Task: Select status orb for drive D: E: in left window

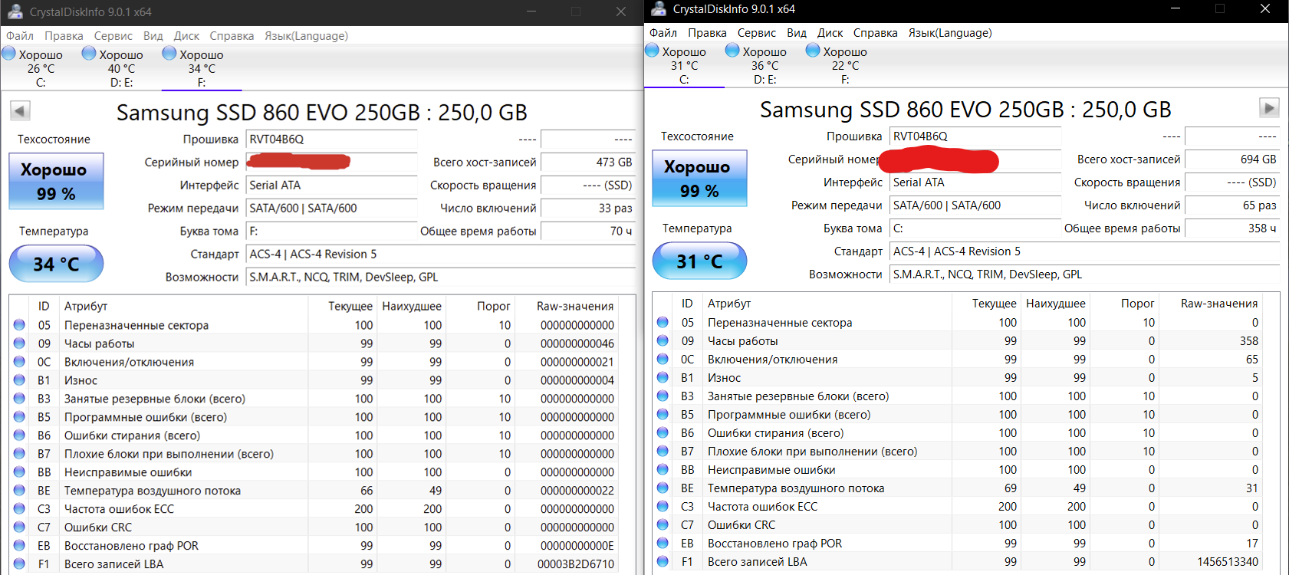Action: pos(89,54)
